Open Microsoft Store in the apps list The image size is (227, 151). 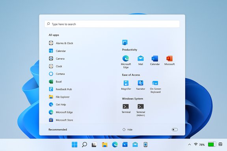[x=61, y=120]
